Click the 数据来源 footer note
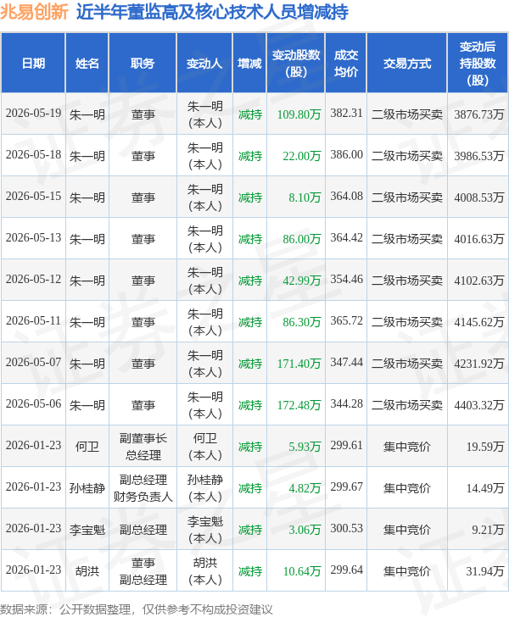 point(137,609)
